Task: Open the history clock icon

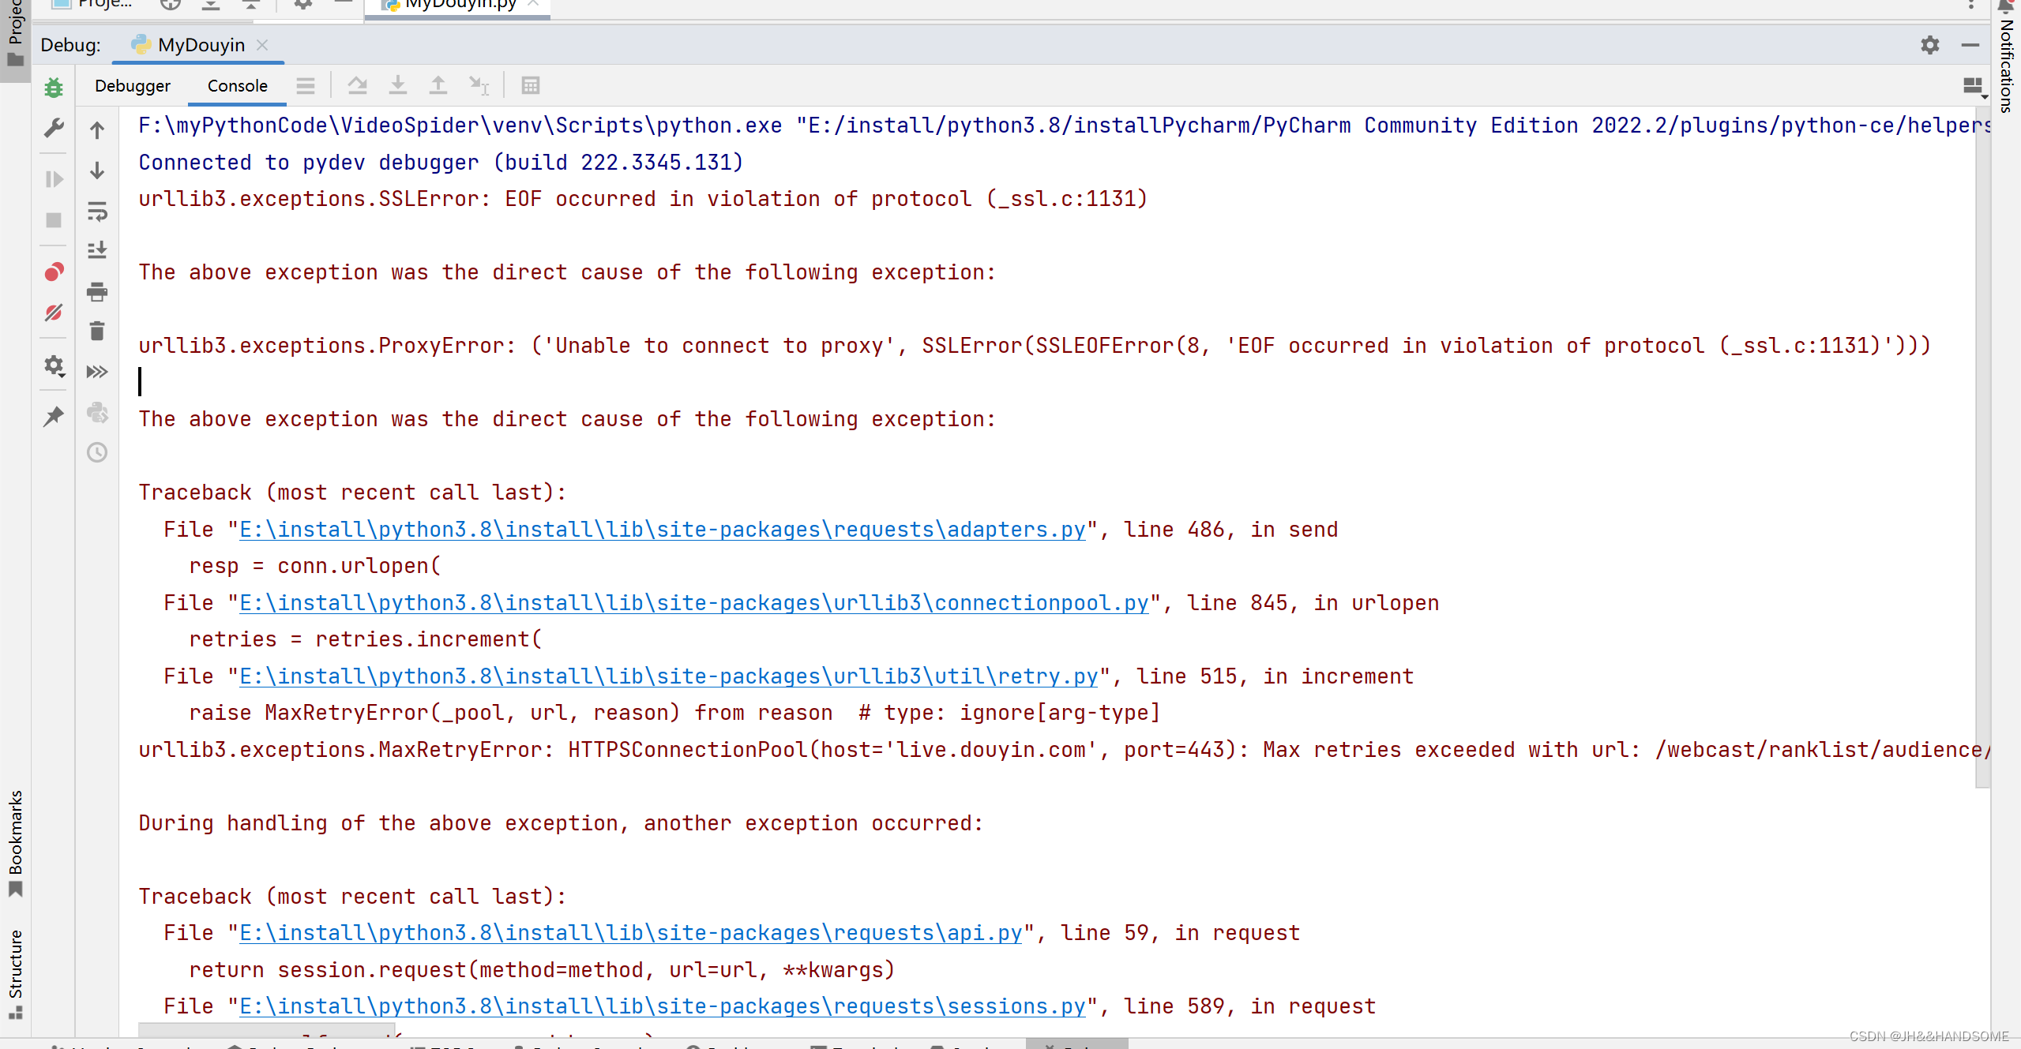Action: point(97,452)
